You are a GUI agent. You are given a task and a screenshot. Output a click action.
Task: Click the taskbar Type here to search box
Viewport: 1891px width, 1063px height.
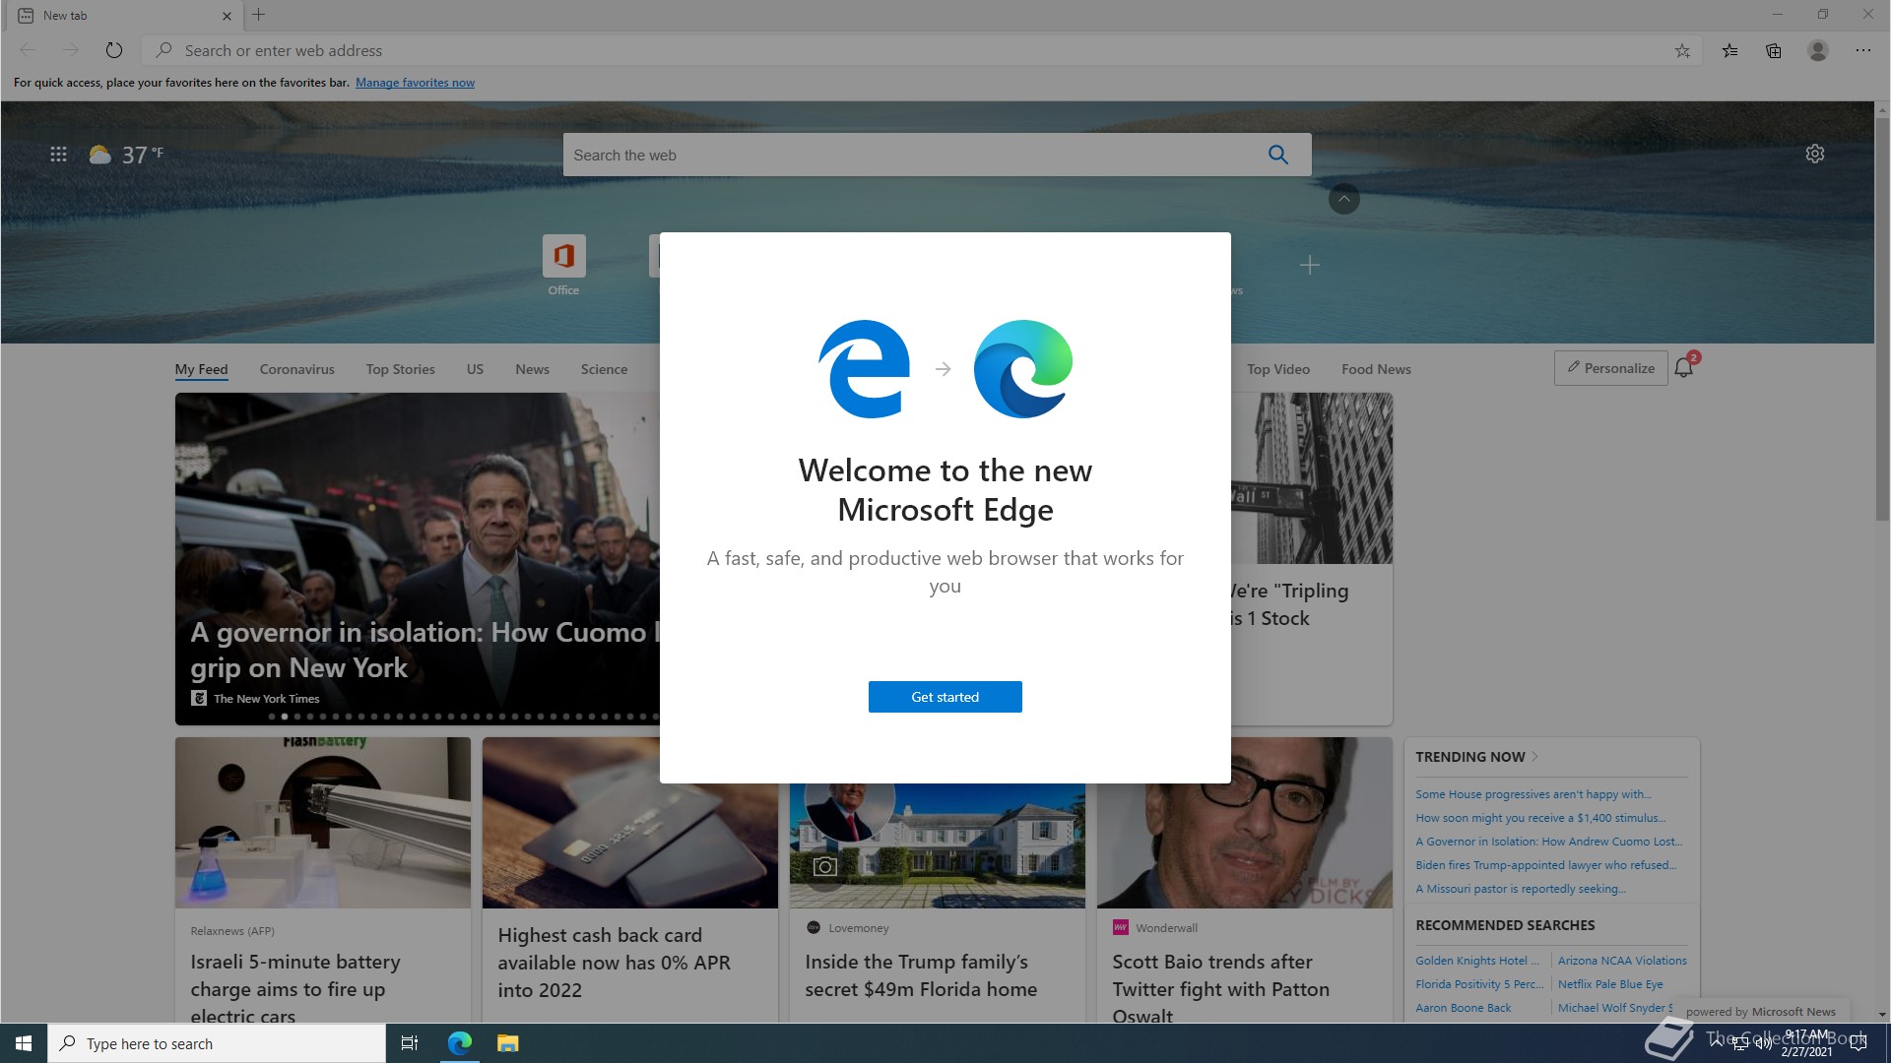(x=217, y=1043)
